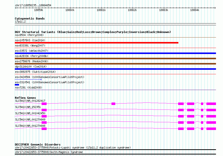Screen dimensions: 223x156
Task: Select transcript SLC5A10|NM_001270648 label
Action: point(30,126)
